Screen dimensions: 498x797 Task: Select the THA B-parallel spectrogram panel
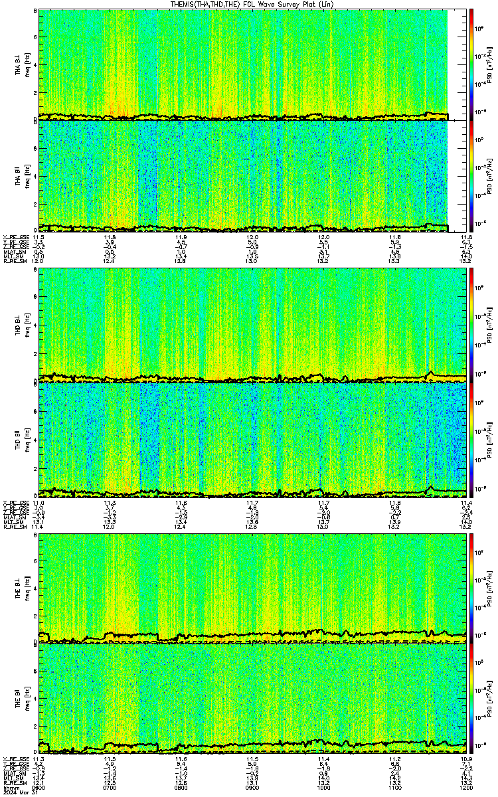tap(252, 175)
